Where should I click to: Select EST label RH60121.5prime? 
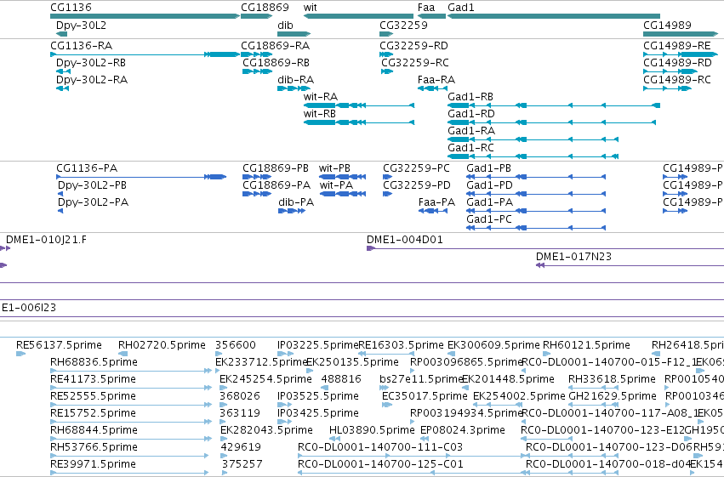point(586,345)
